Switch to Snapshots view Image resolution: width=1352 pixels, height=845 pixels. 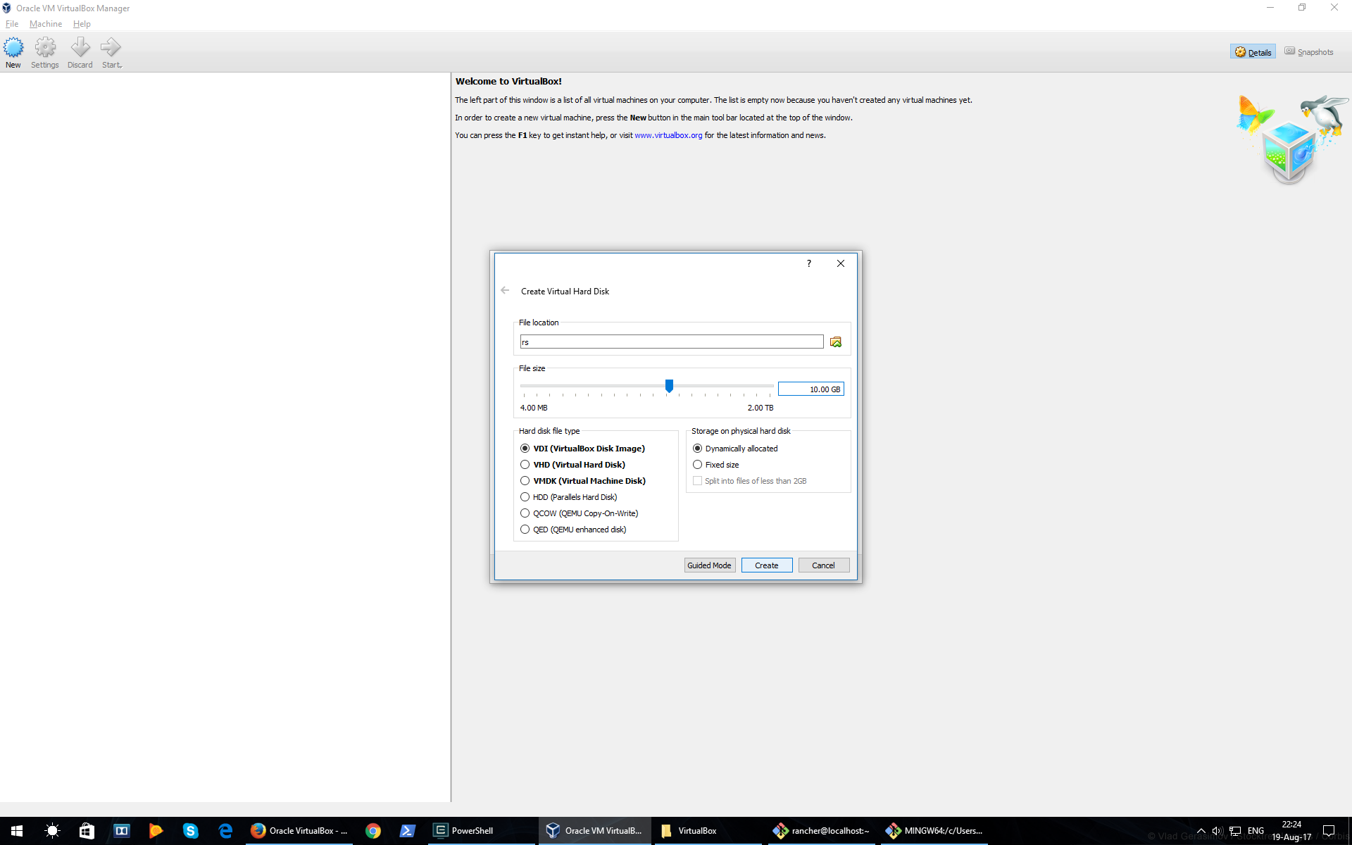[1309, 52]
